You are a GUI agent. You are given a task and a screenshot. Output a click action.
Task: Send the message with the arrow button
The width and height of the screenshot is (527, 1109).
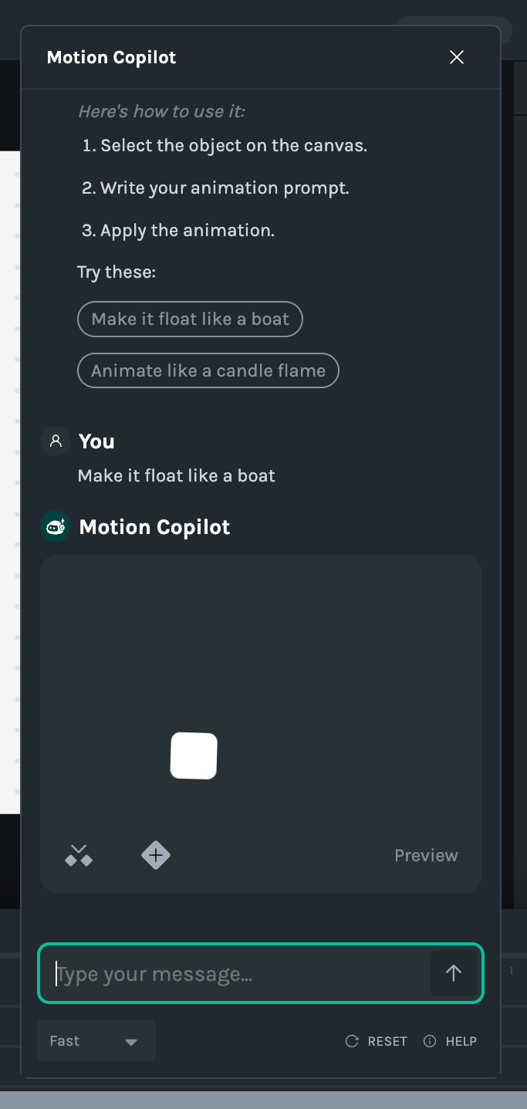[453, 973]
